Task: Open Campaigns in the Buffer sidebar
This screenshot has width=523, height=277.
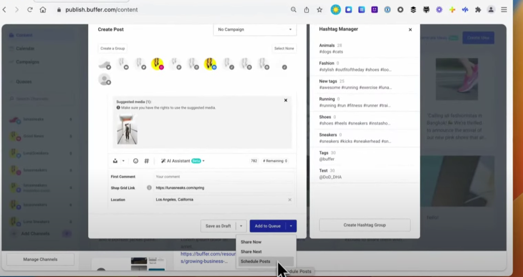Action: 28,62
